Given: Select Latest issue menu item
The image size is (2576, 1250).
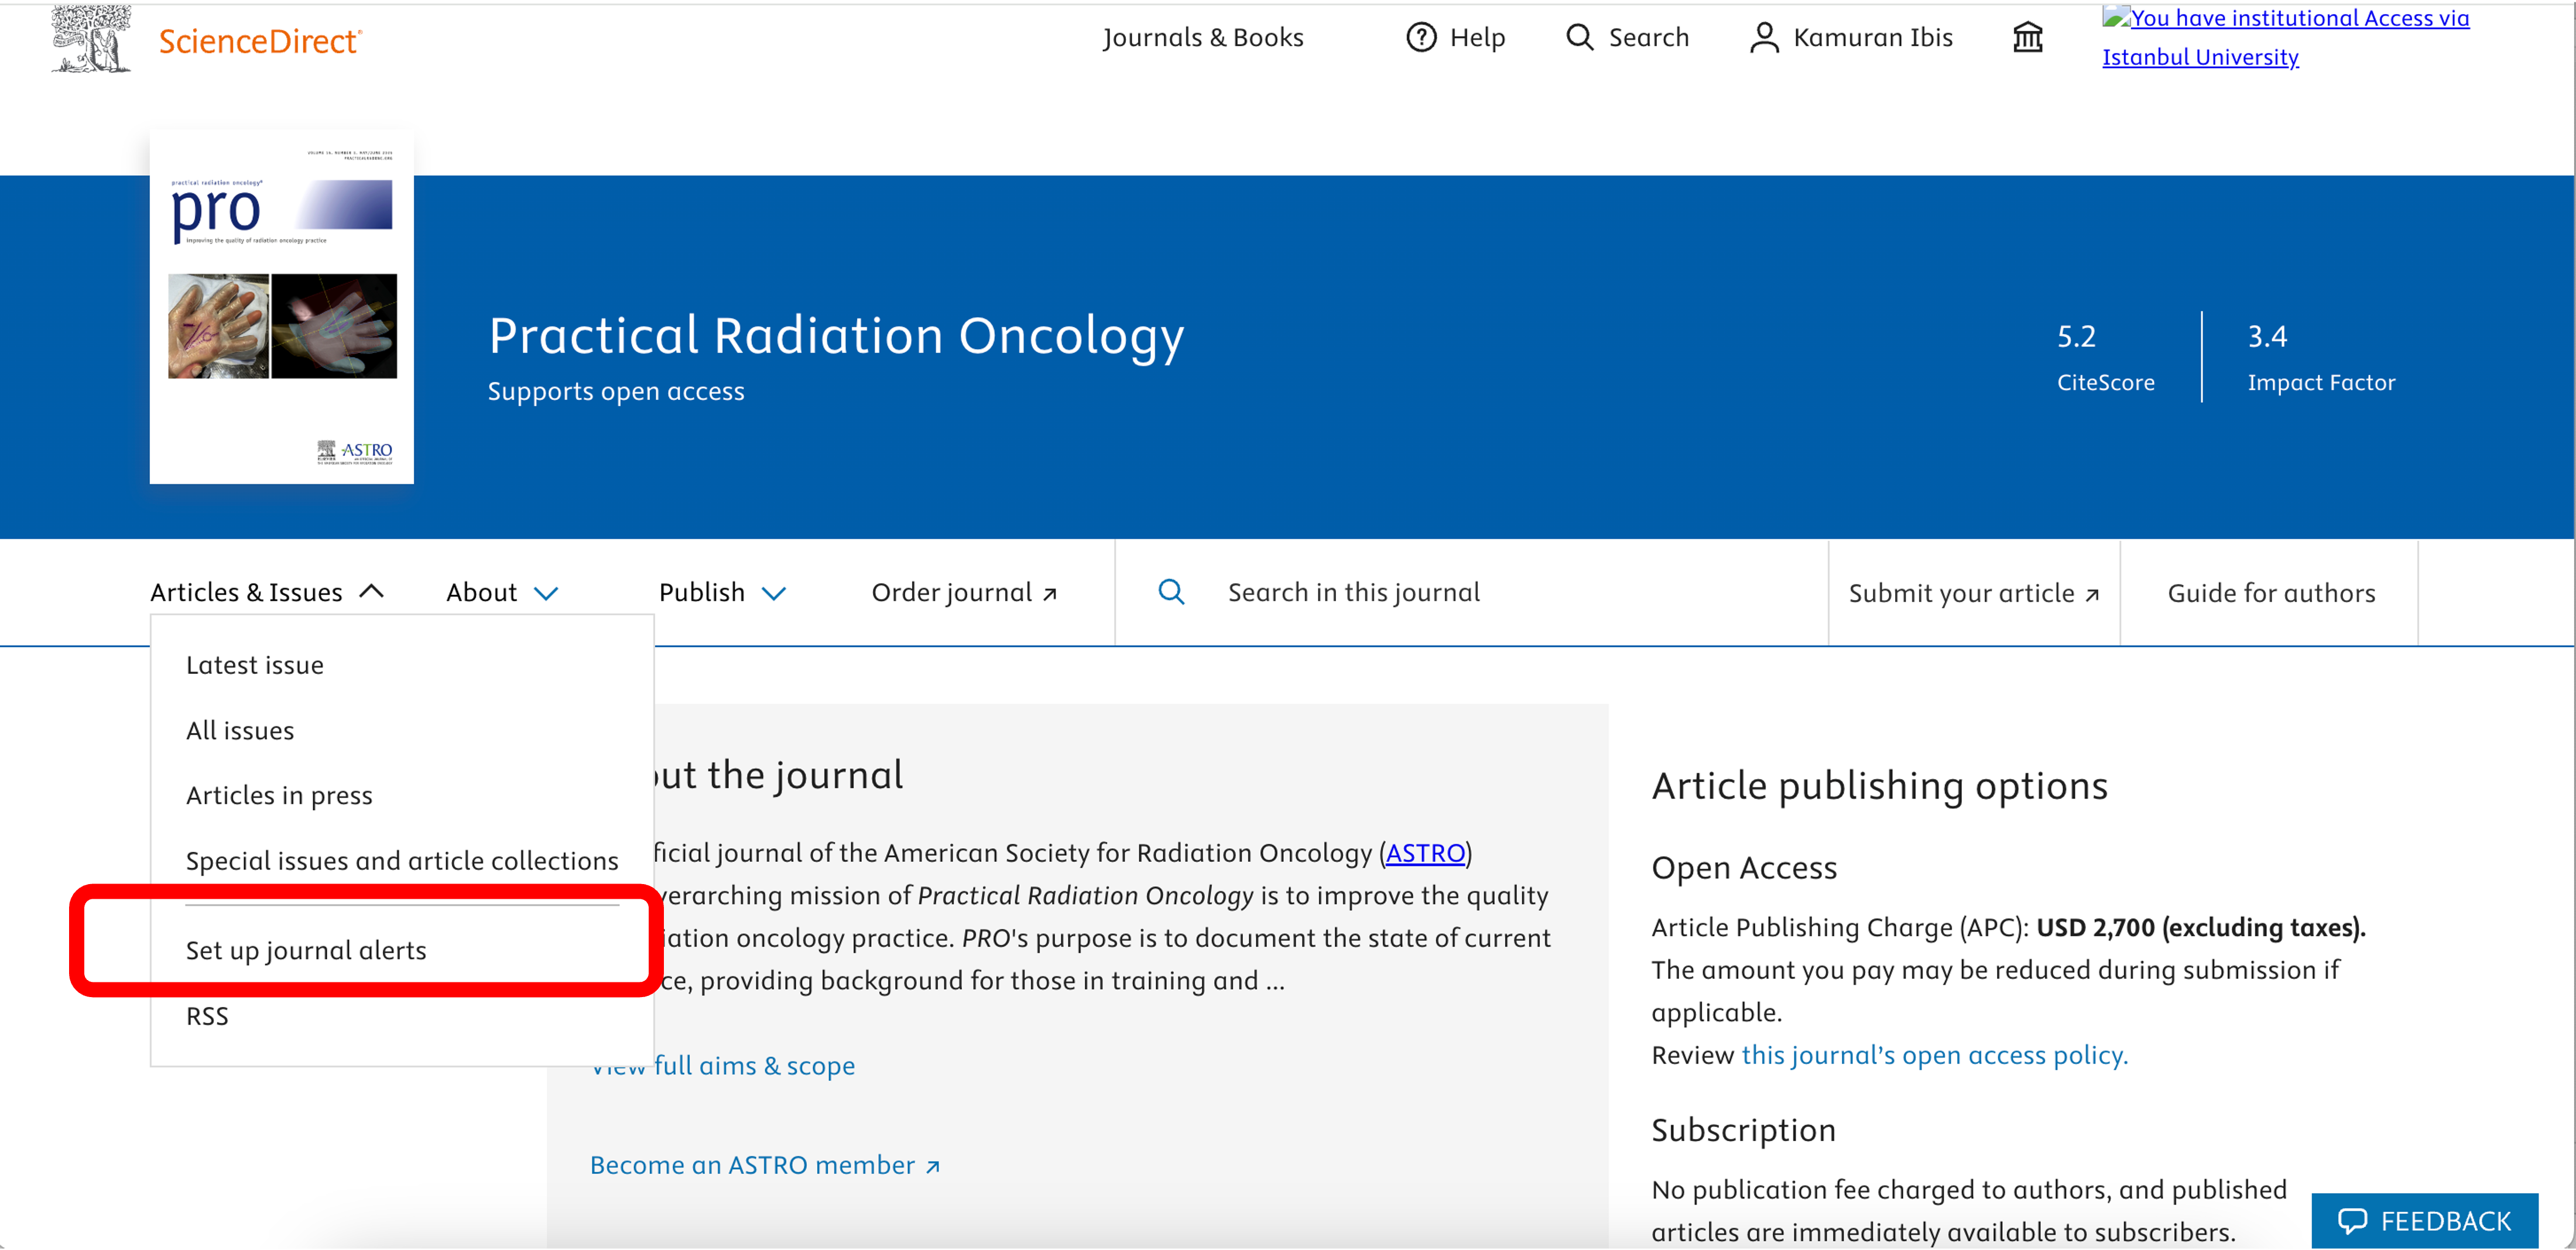Looking at the screenshot, I should [x=255, y=665].
